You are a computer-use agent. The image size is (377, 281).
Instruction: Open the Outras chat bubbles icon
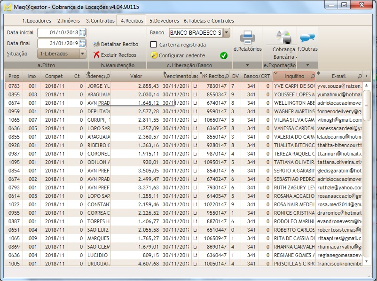pos(307,38)
